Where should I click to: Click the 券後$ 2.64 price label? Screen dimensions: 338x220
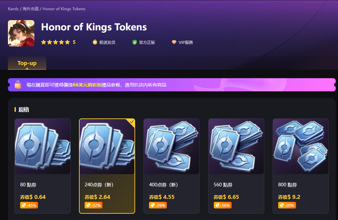(x=97, y=197)
